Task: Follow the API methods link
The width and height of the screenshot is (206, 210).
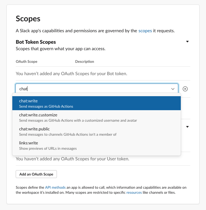Action: click(x=55, y=187)
